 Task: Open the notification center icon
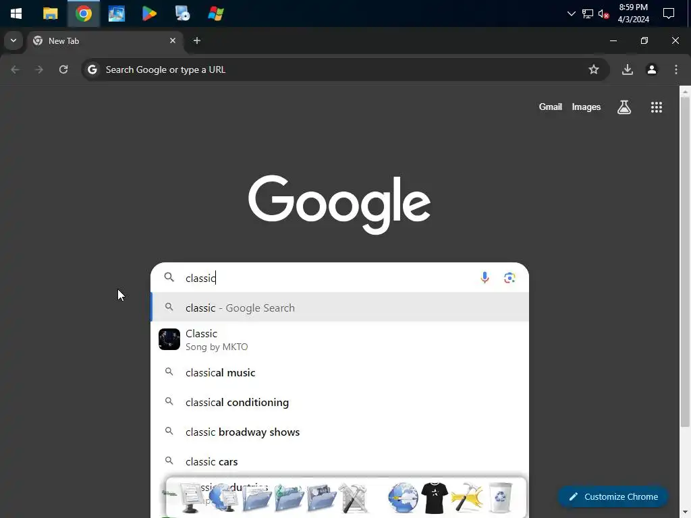669,13
